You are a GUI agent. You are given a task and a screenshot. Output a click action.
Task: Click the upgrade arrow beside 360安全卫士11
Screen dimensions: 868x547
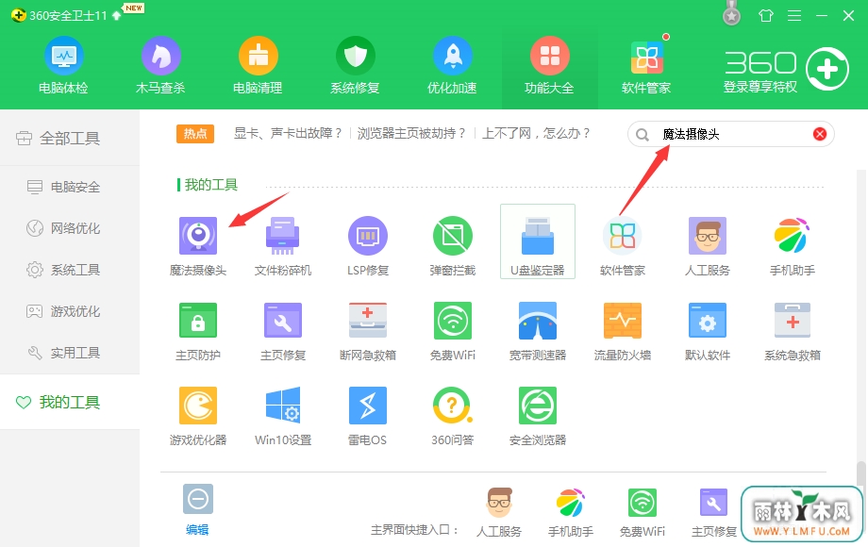[x=116, y=15]
